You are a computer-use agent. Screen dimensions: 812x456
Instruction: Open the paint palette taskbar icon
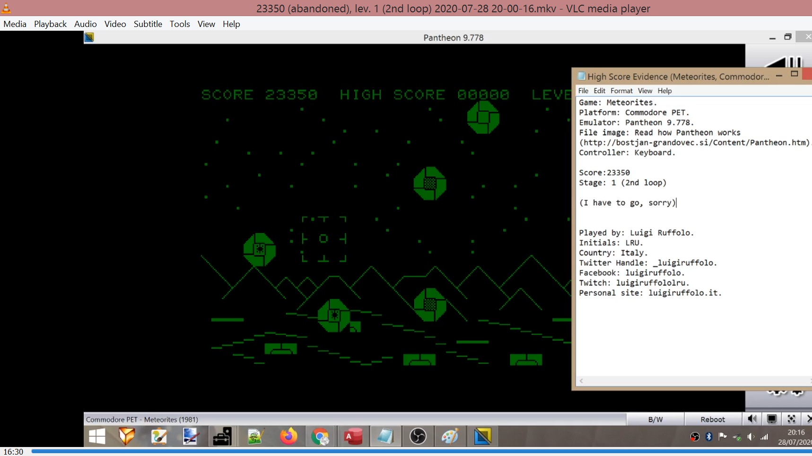click(x=450, y=436)
